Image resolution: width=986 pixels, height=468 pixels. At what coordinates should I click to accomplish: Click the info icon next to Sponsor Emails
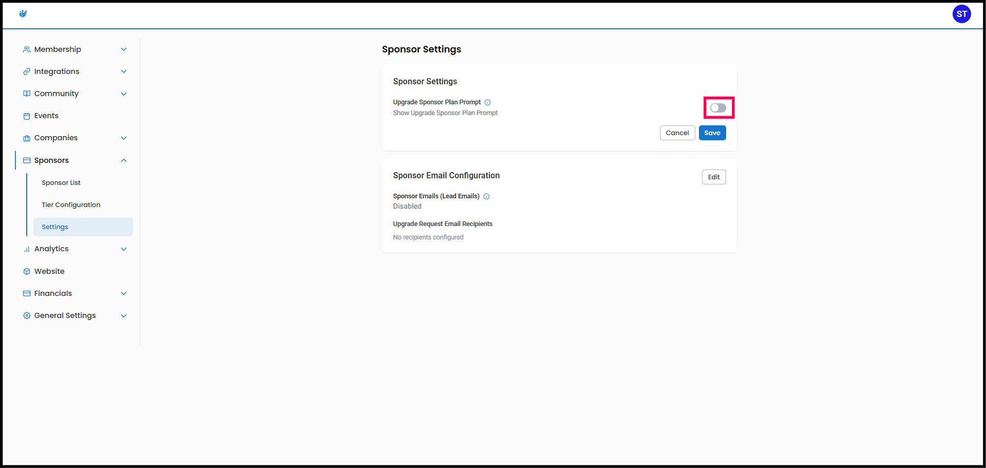pyautogui.click(x=486, y=196)
